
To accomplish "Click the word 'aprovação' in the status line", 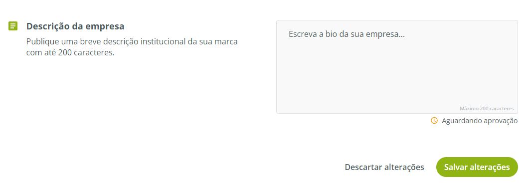I will pos(501,121).
